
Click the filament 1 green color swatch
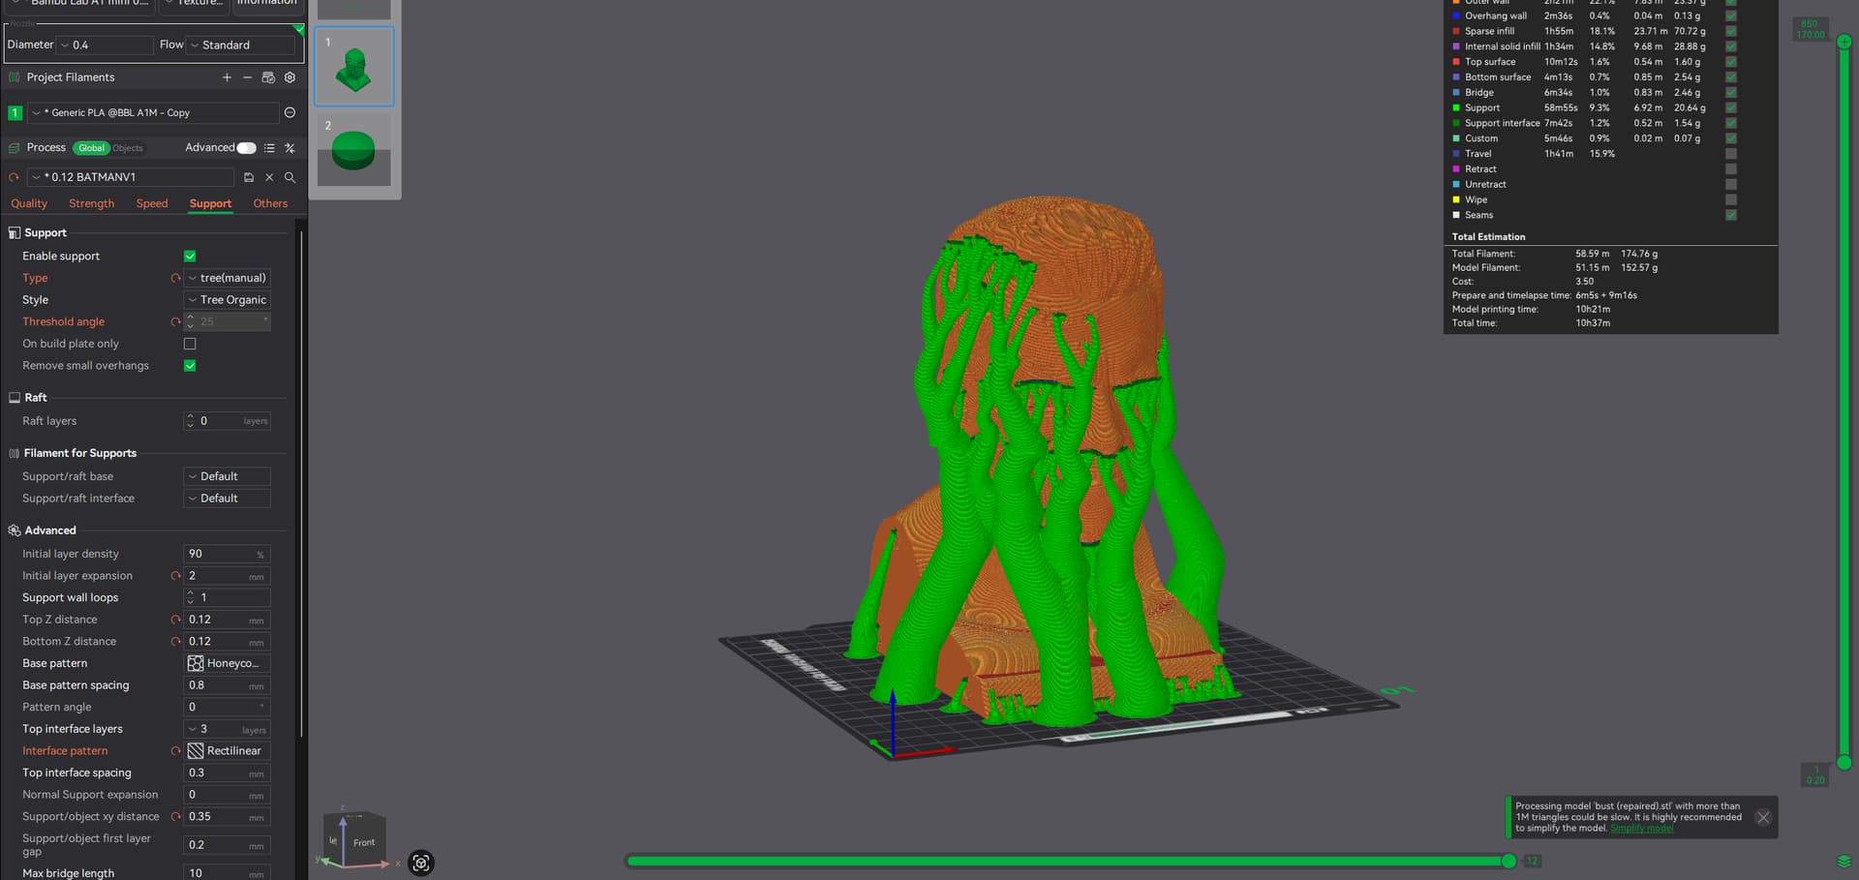click(x=15, y=113)
